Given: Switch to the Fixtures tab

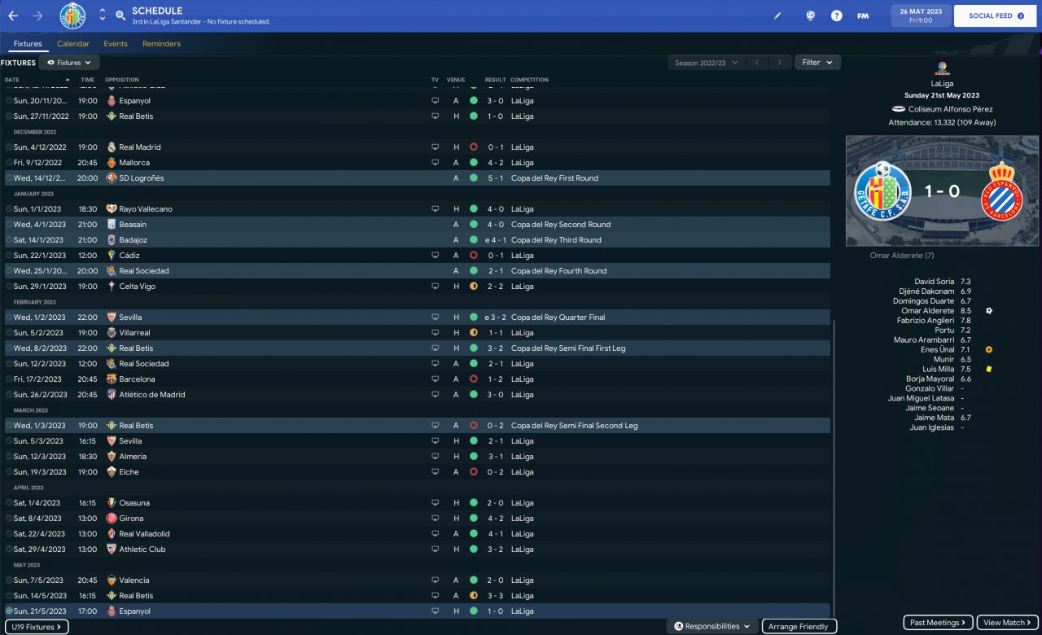Looking at the screenshot, I should tap(28, 44).
